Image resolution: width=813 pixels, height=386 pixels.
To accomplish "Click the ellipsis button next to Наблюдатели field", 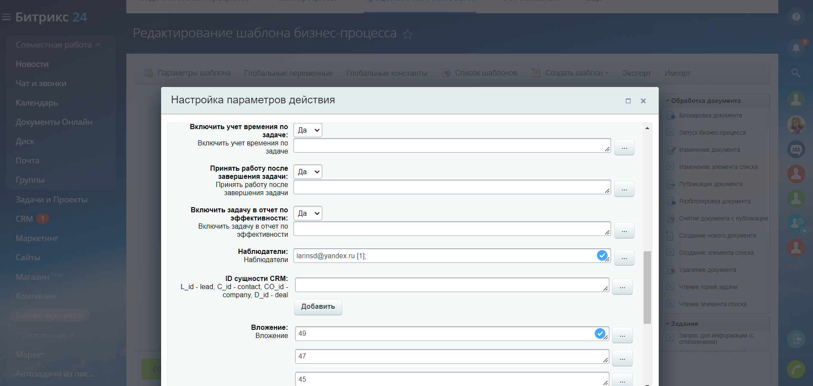I will click(x=624, y=258).
